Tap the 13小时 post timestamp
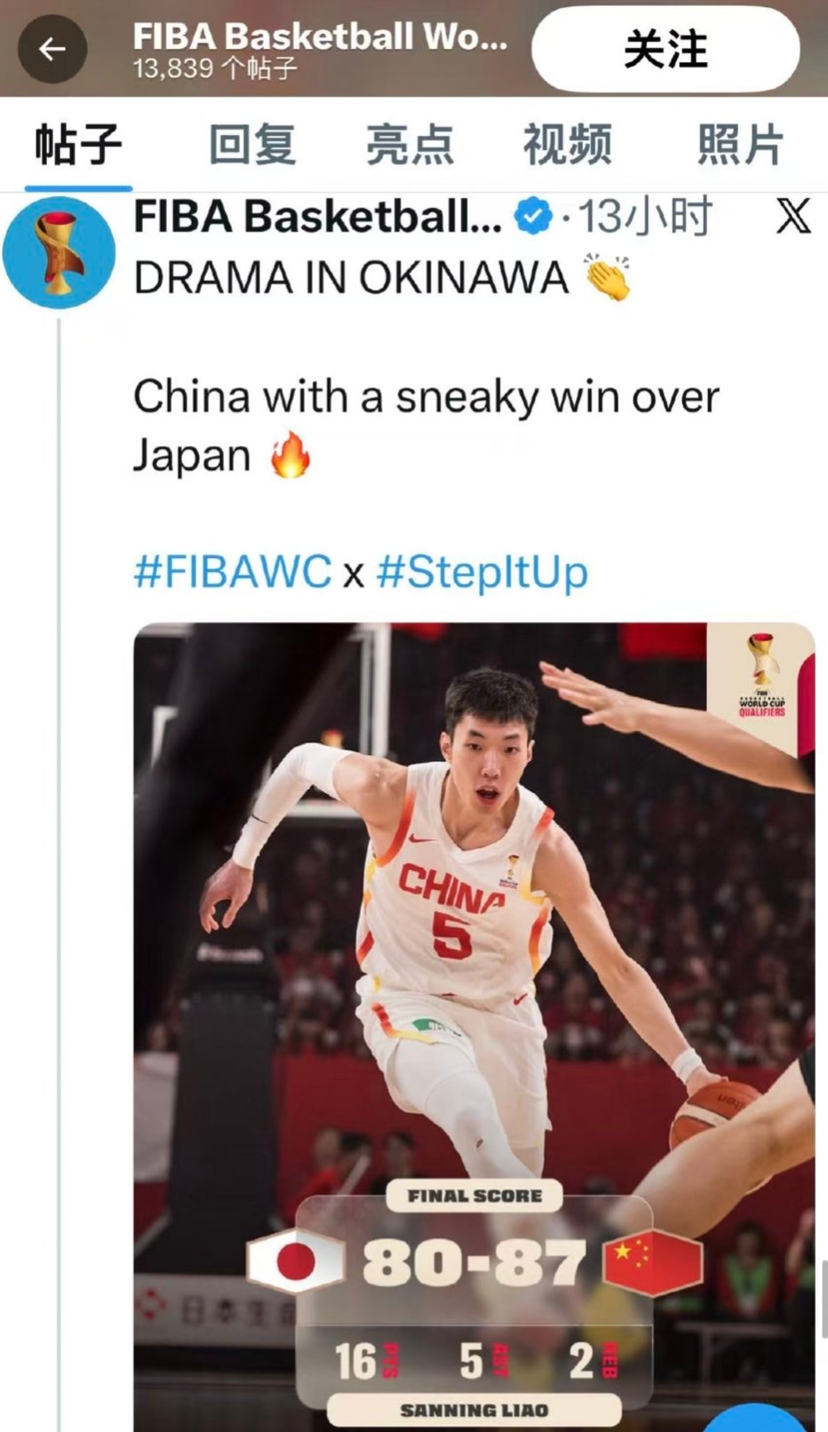Screen dimensions: 828x1432 [646, 216]
